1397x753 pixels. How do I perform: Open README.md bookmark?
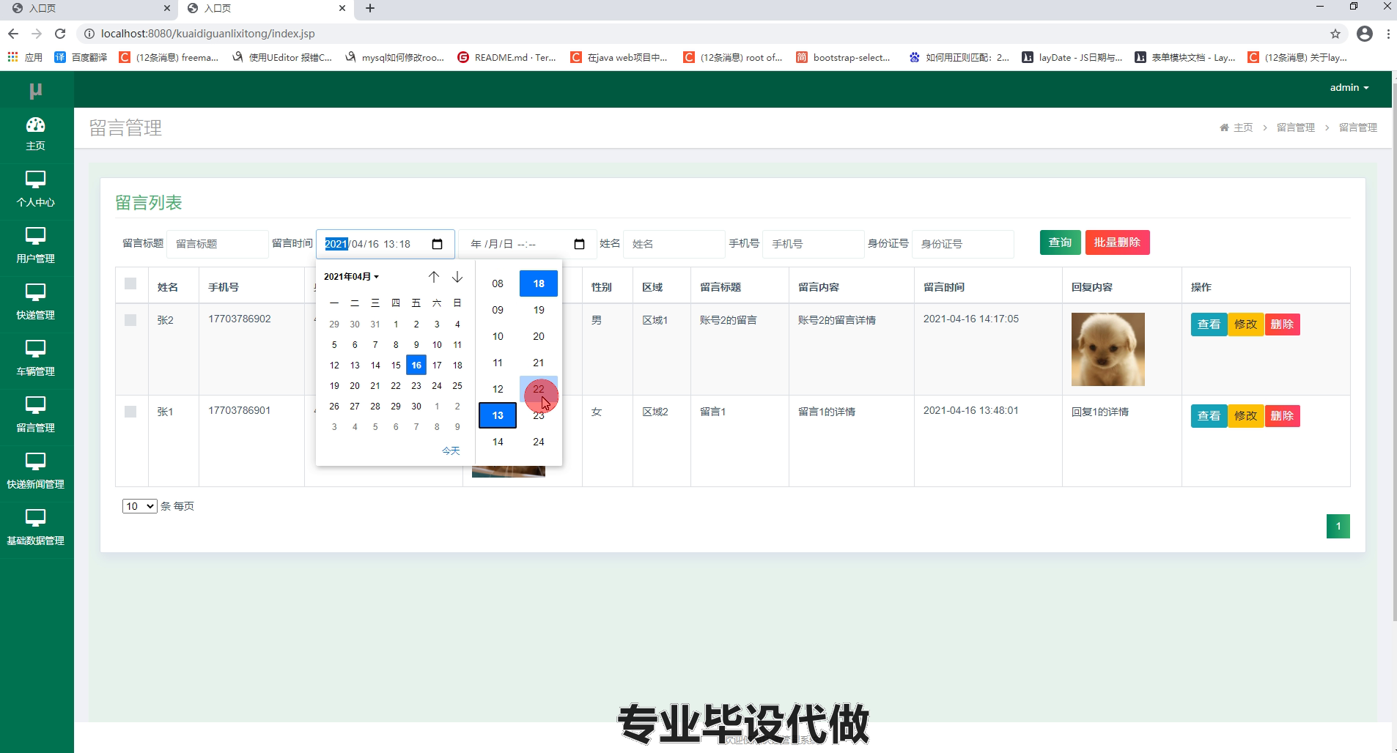(506, 57)
